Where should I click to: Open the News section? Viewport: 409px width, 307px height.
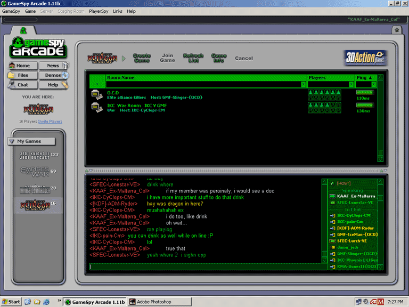click(54, 66)
